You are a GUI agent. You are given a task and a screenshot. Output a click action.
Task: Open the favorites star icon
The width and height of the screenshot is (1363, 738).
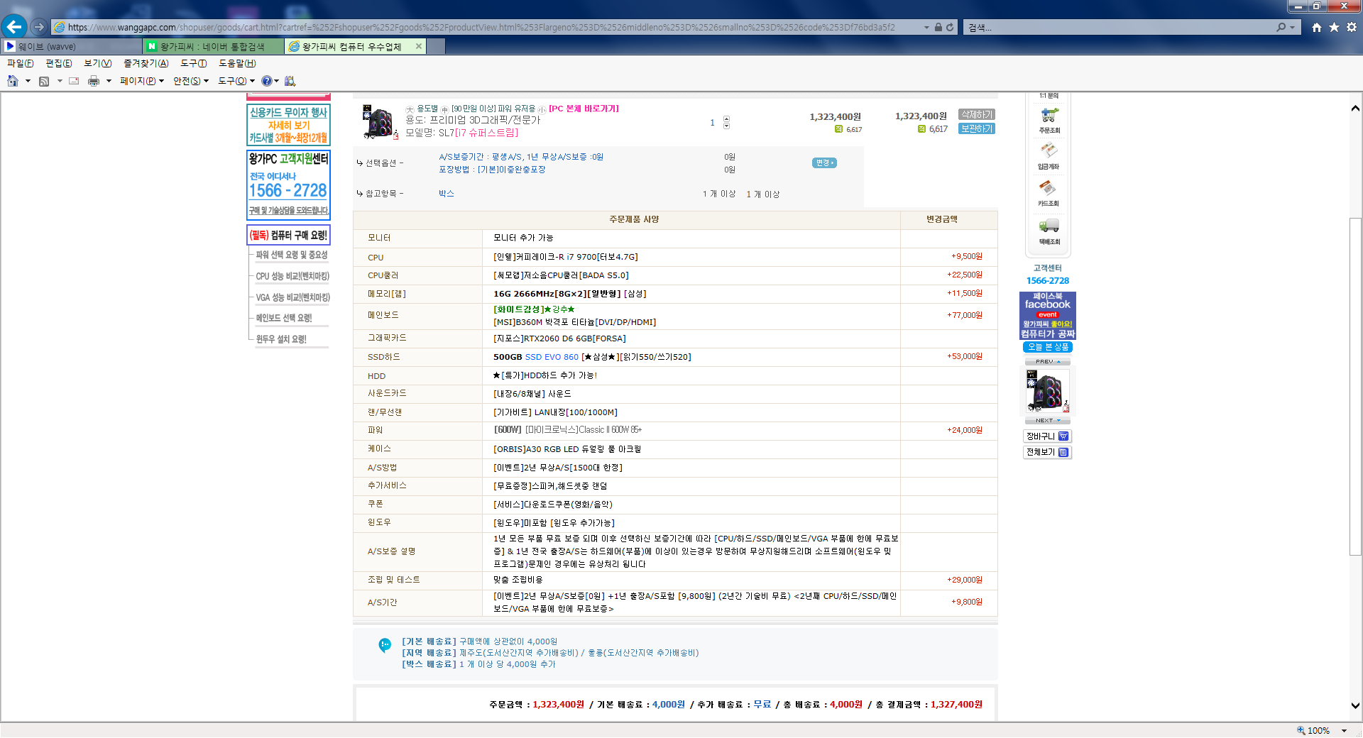tap(1334, 27)
